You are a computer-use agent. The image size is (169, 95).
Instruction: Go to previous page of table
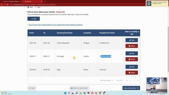coord(130,80)
